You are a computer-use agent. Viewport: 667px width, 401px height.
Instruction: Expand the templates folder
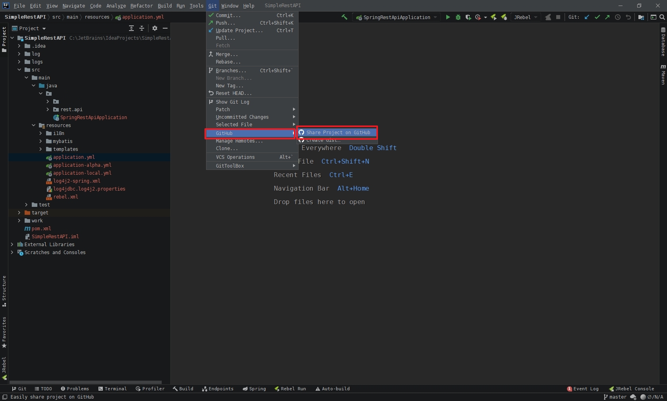40,149
